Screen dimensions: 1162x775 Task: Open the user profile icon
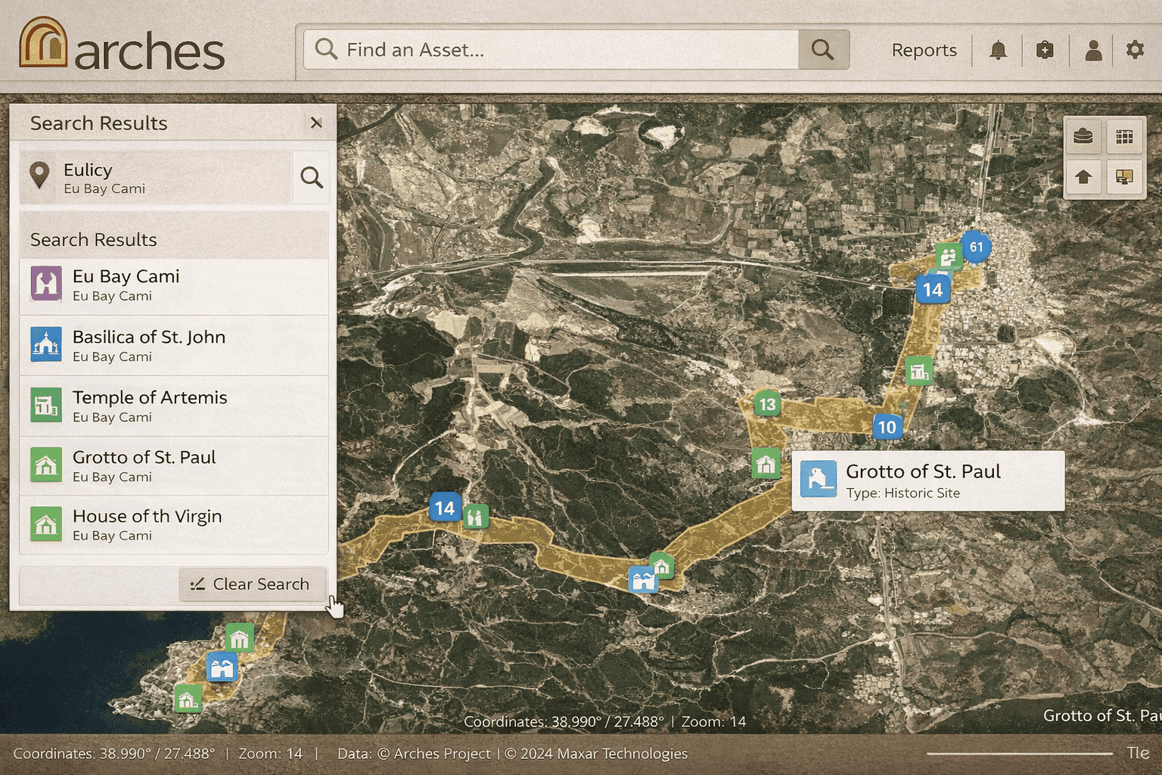pyautogui.click(x=1092, y=51)
